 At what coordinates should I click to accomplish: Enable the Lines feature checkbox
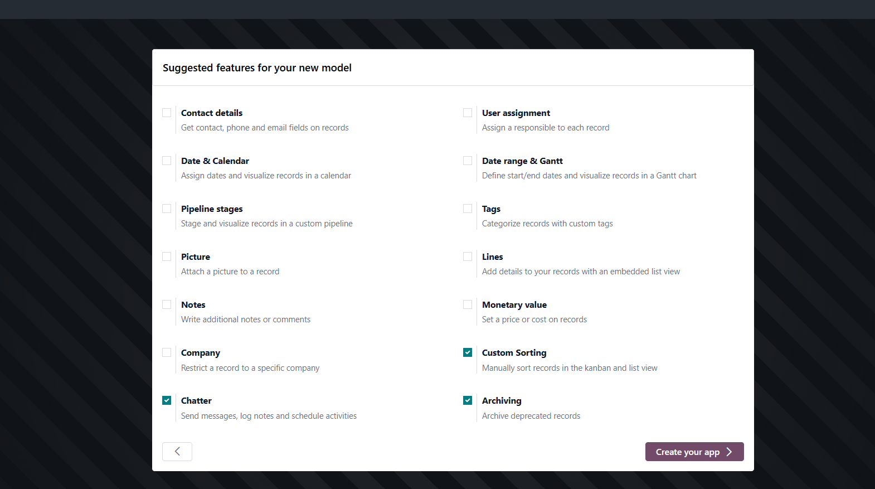coord(468,256)
